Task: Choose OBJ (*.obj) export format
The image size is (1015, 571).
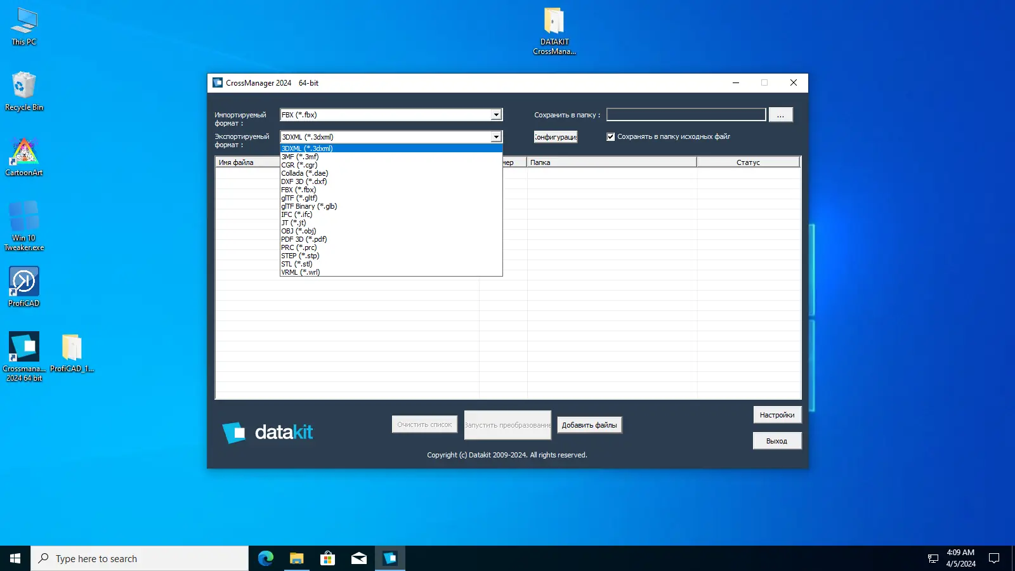Action: click(x=391, y=231)
